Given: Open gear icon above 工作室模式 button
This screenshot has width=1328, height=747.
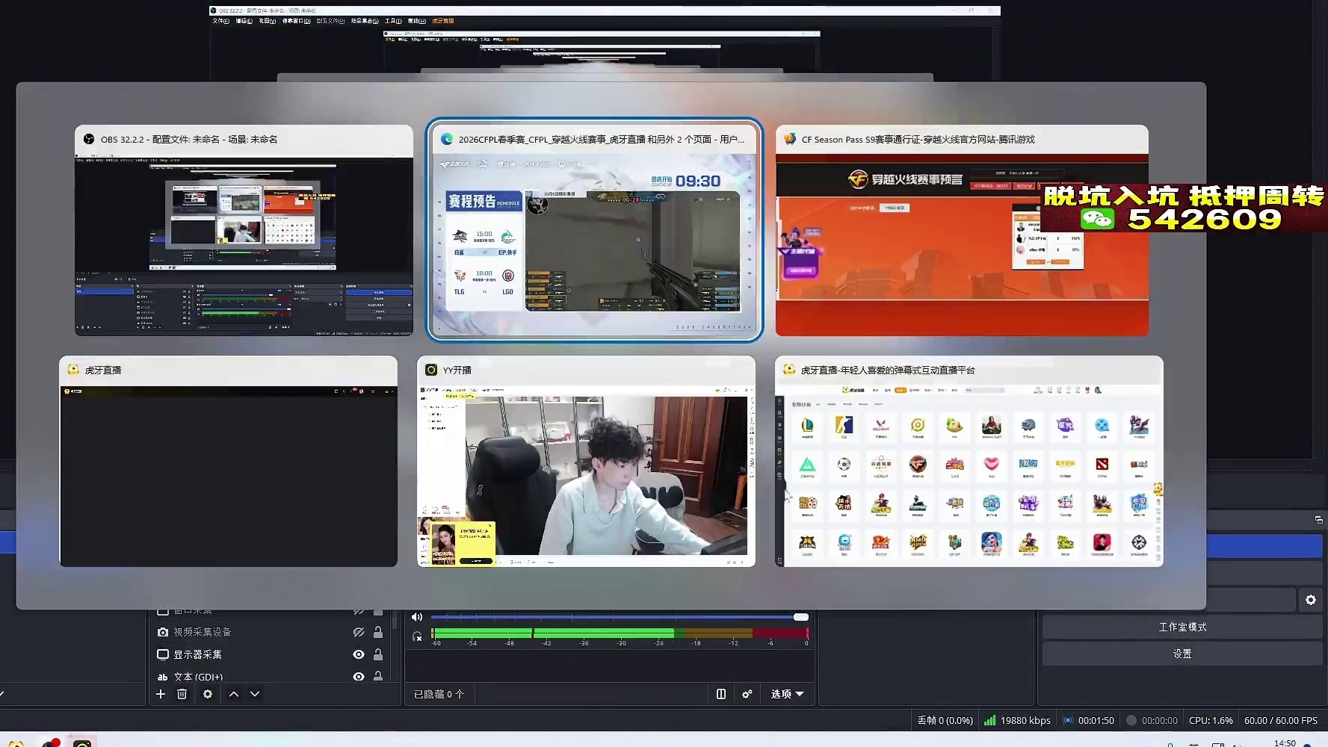Looking at the screenshot, I should (x=1311, y=600).
